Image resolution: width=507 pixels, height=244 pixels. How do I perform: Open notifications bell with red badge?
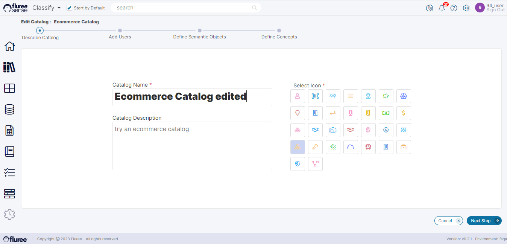point(442,8)
